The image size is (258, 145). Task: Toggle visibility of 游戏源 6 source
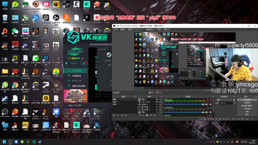click(157, 104)
